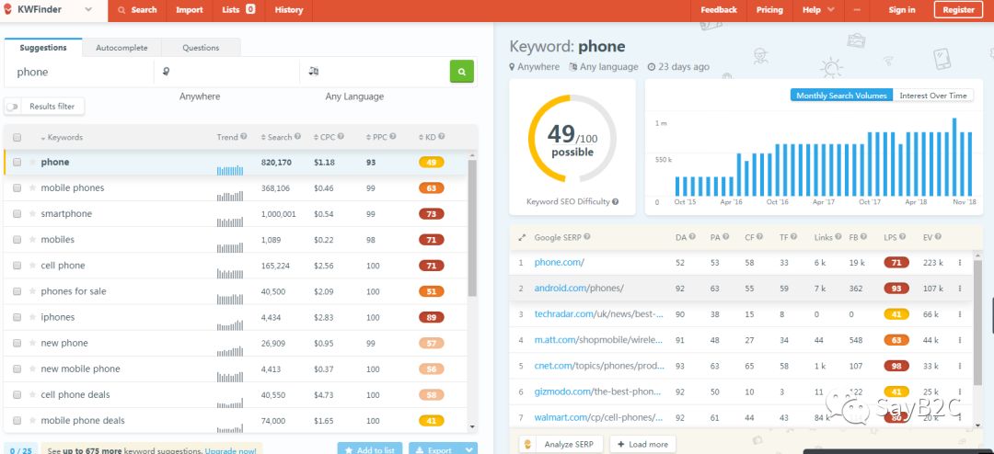Sort by KD column

(x=427, y=137)
